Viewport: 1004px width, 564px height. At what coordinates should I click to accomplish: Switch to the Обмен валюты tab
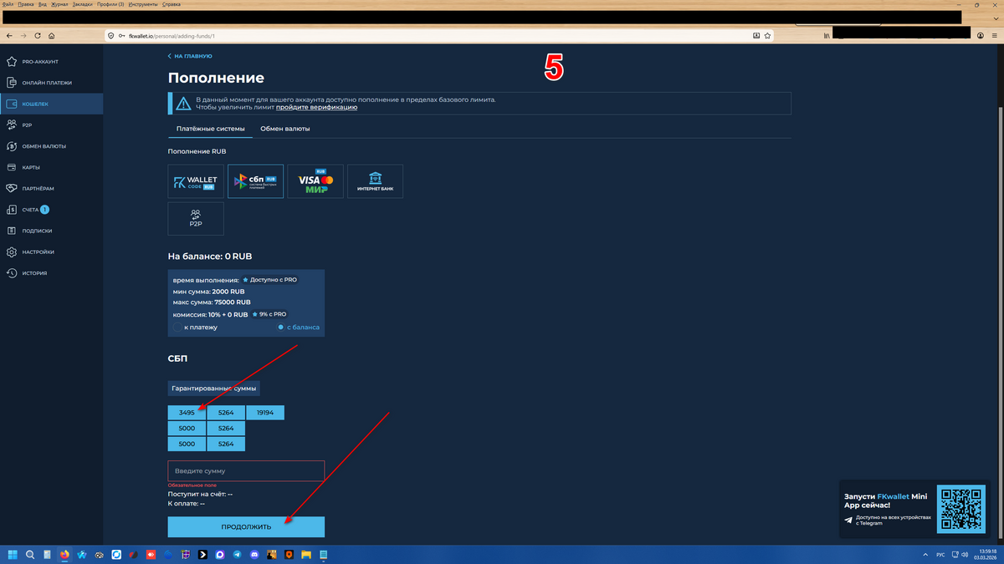pos(284,129)
